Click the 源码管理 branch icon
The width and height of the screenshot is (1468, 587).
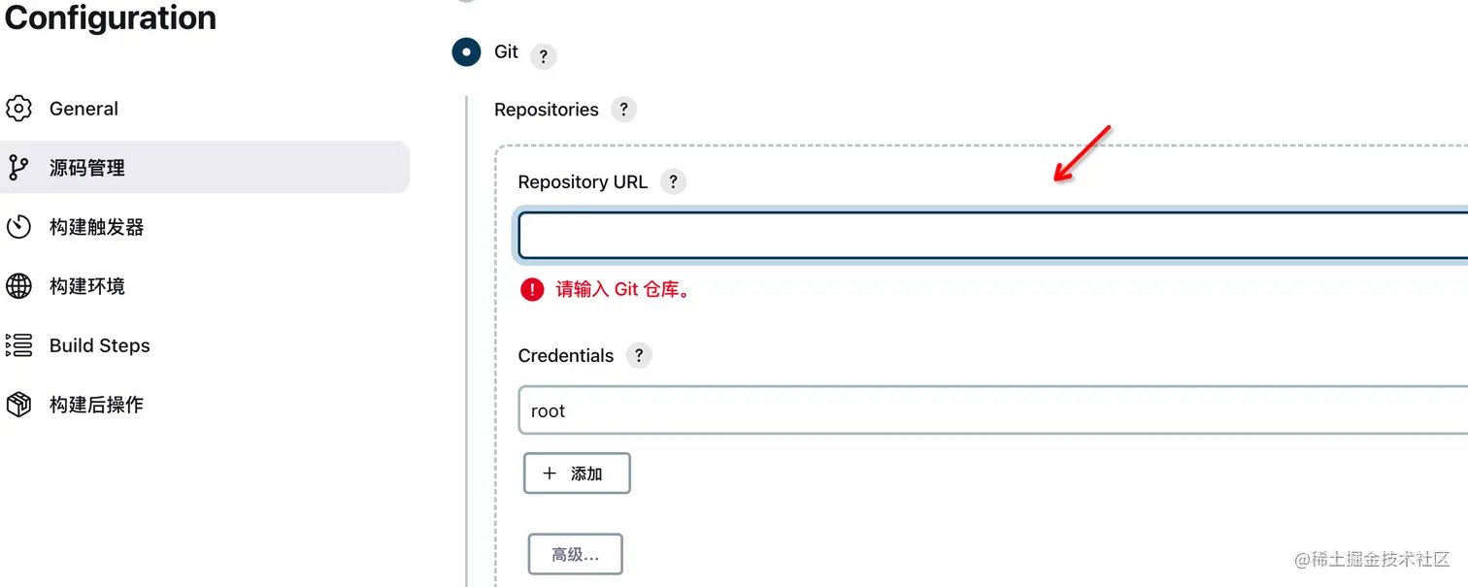(x=18, y=168)
